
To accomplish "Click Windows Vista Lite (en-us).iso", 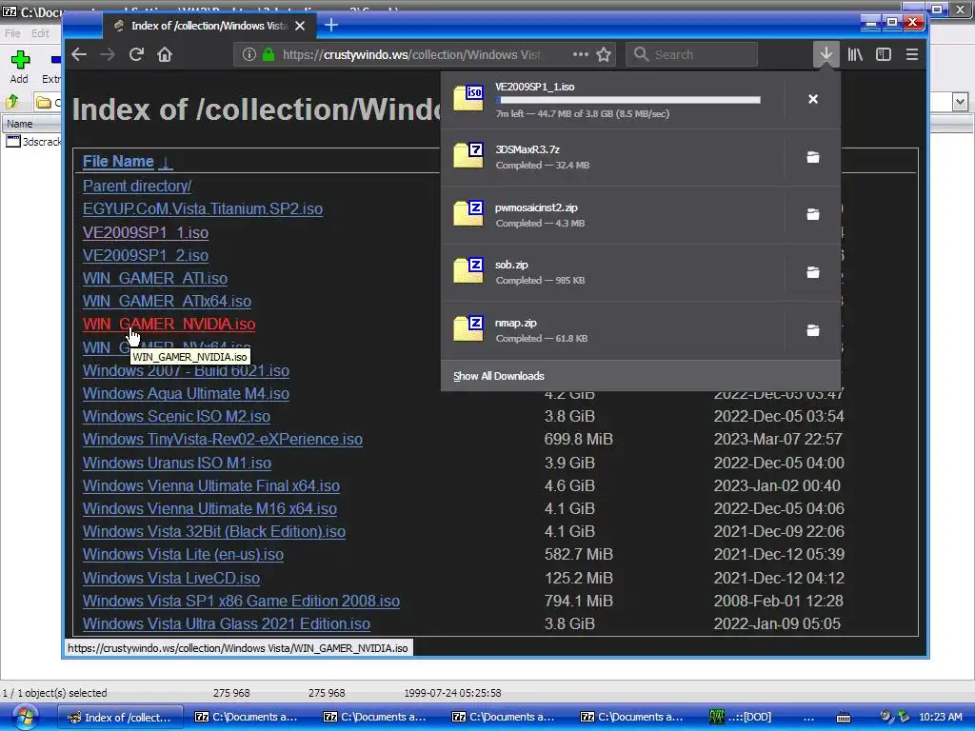I will pyautogui.click(x=183, y=555).
